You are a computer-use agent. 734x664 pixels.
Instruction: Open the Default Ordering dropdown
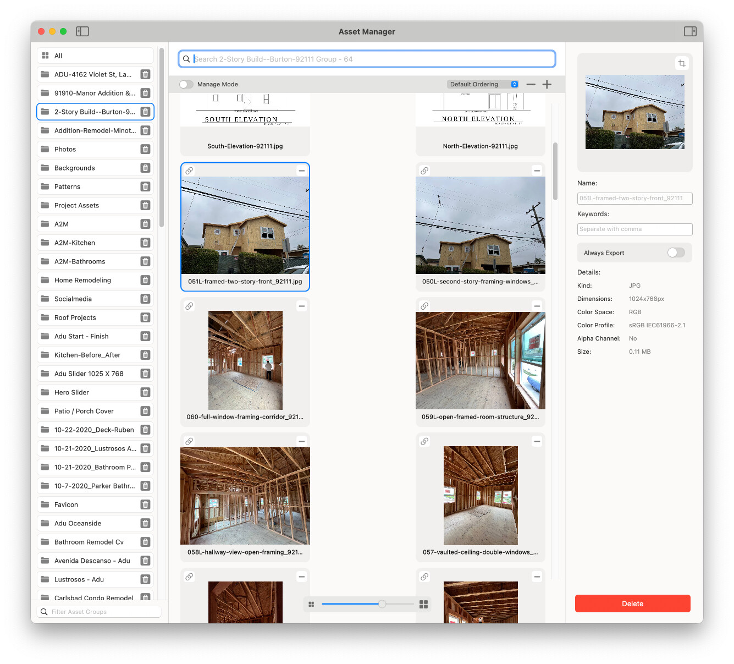tap(483, 84)
